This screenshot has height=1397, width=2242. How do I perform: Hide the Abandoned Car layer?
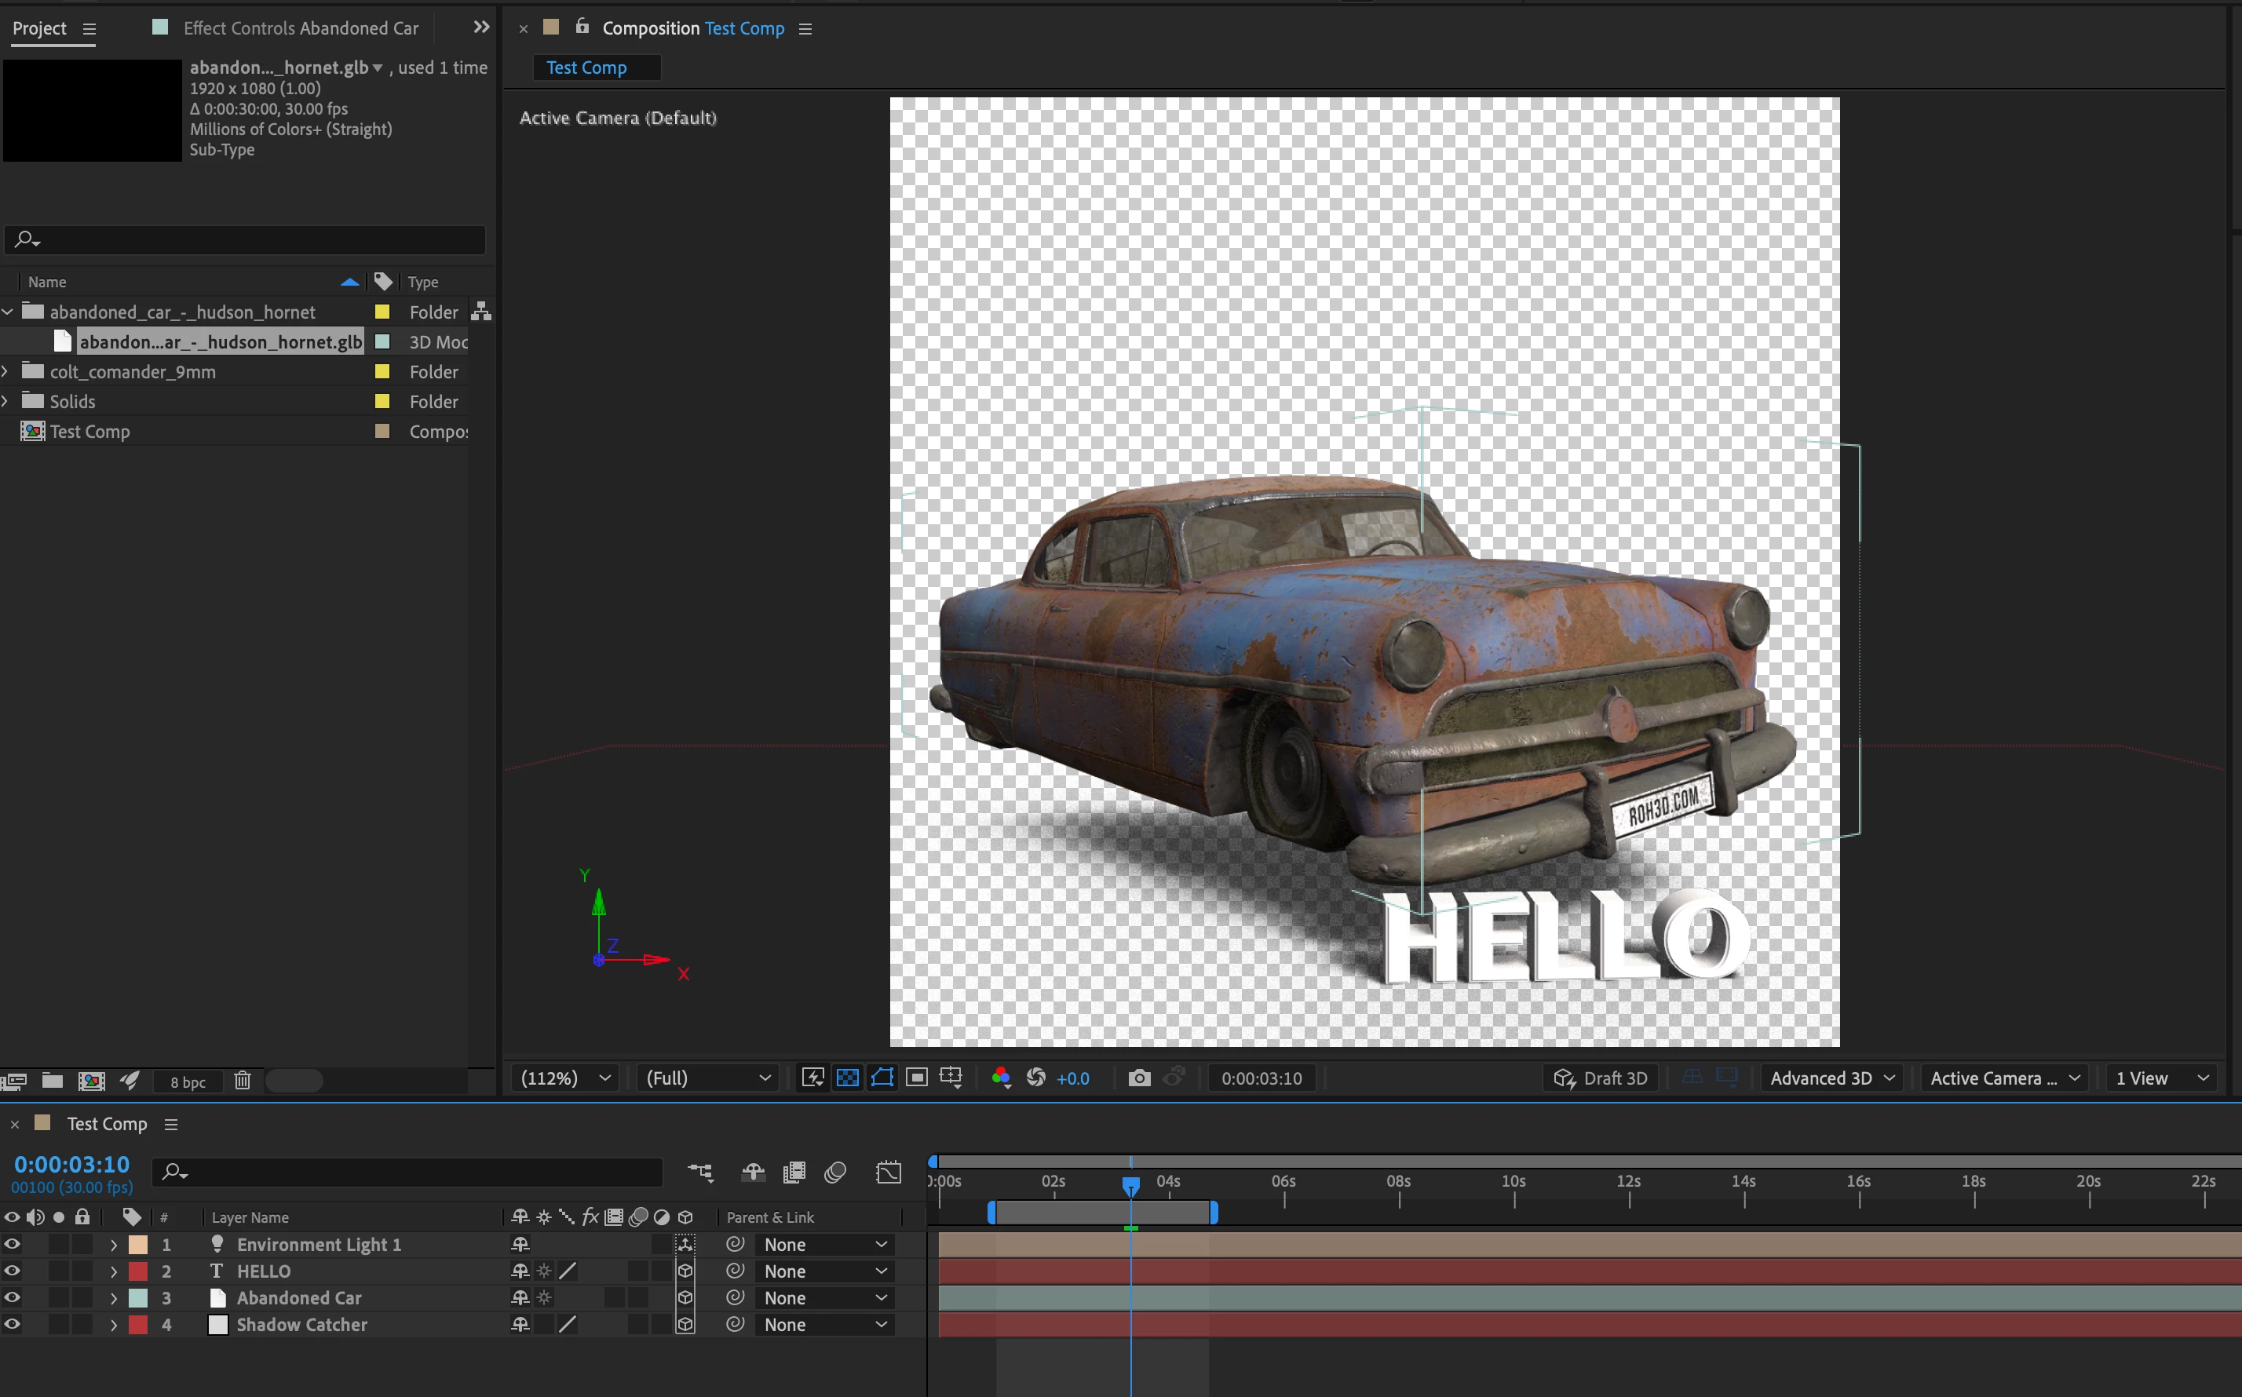point(12,1297)
